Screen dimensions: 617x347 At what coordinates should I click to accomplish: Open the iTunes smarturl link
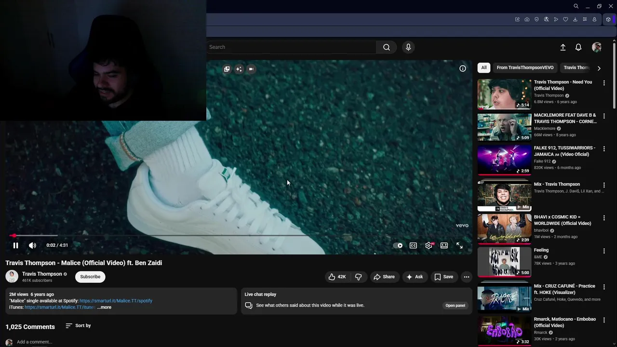click(x=60, y=307)
